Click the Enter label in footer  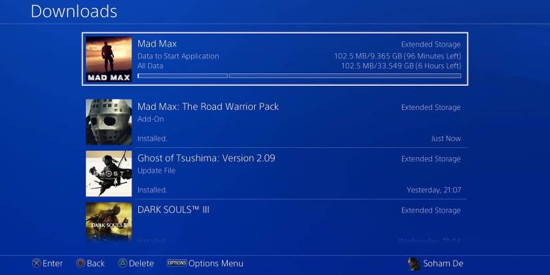click(x=53, y=264)
